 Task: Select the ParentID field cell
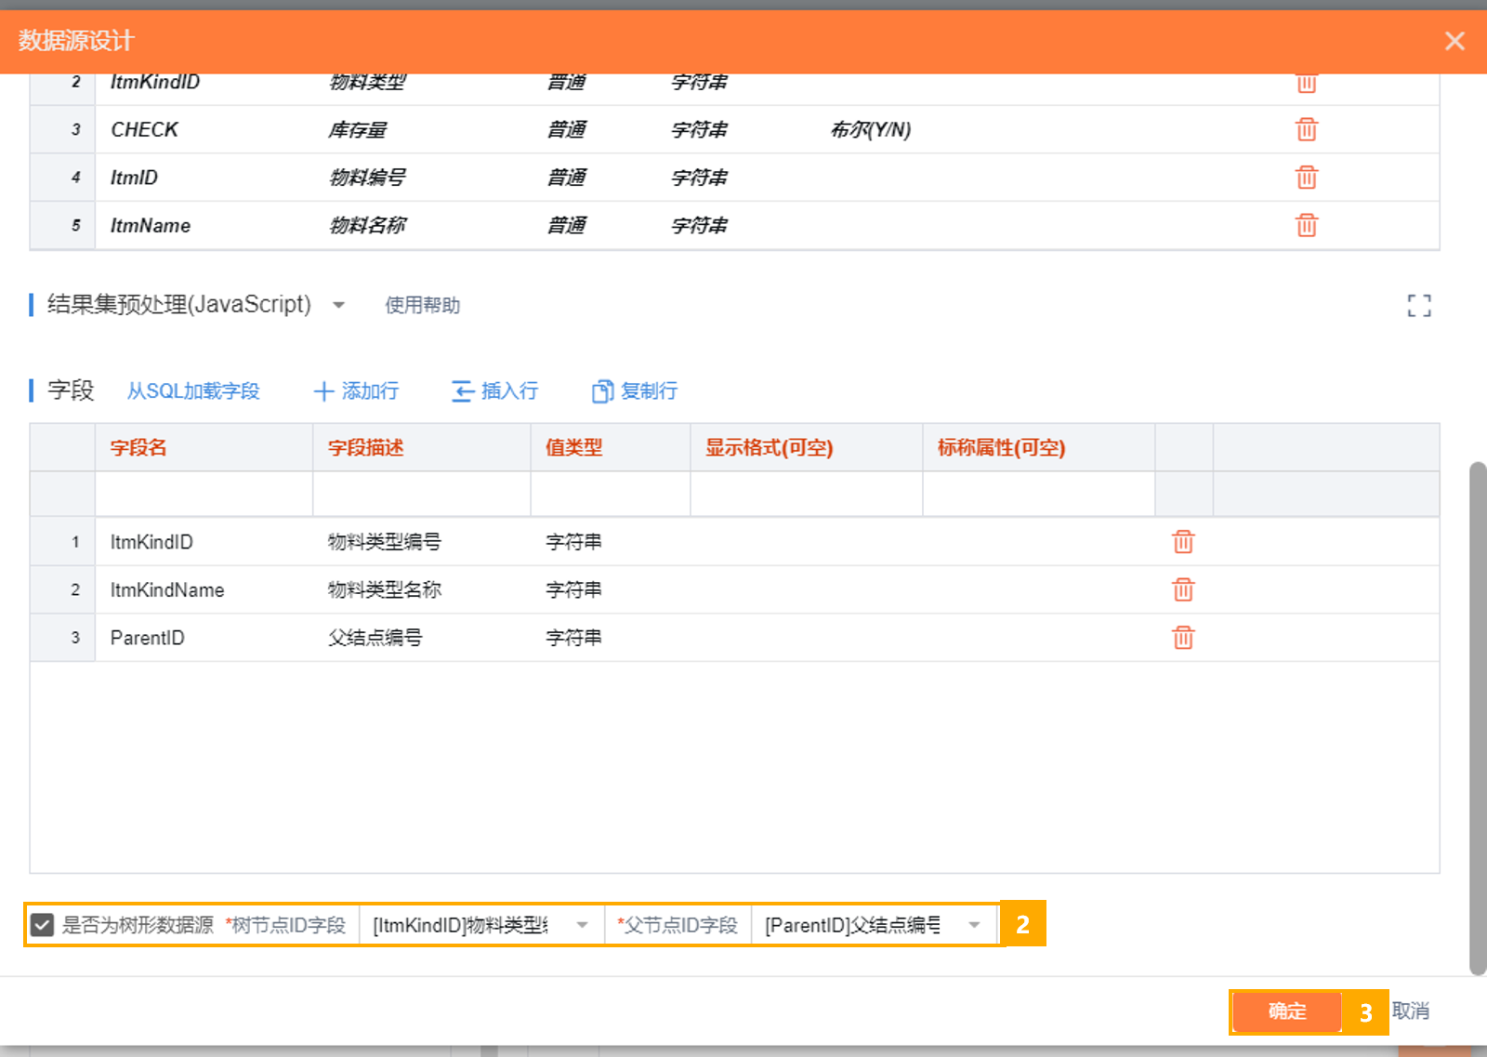pos(204,638)
